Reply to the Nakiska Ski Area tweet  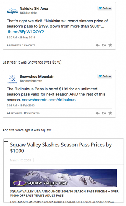click(98, 45)
